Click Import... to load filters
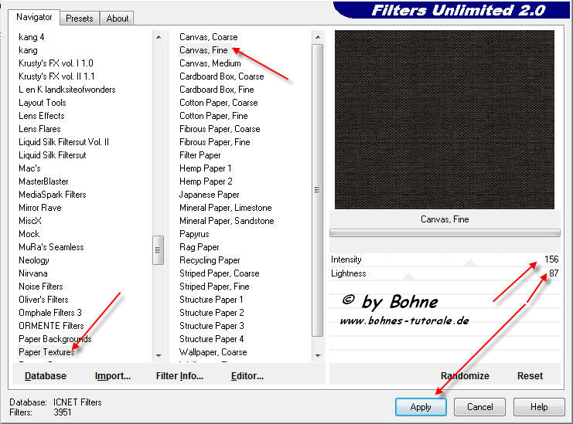This screenshot has width=573, height=424. point(113,376)
